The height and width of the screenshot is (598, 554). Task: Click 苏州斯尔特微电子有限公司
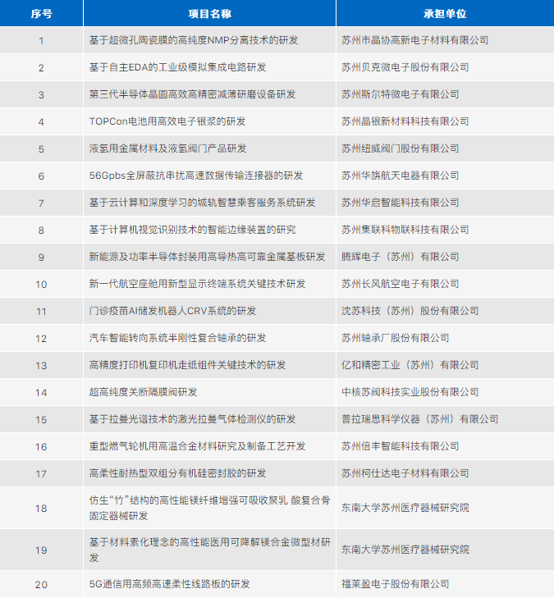point(400,94)
